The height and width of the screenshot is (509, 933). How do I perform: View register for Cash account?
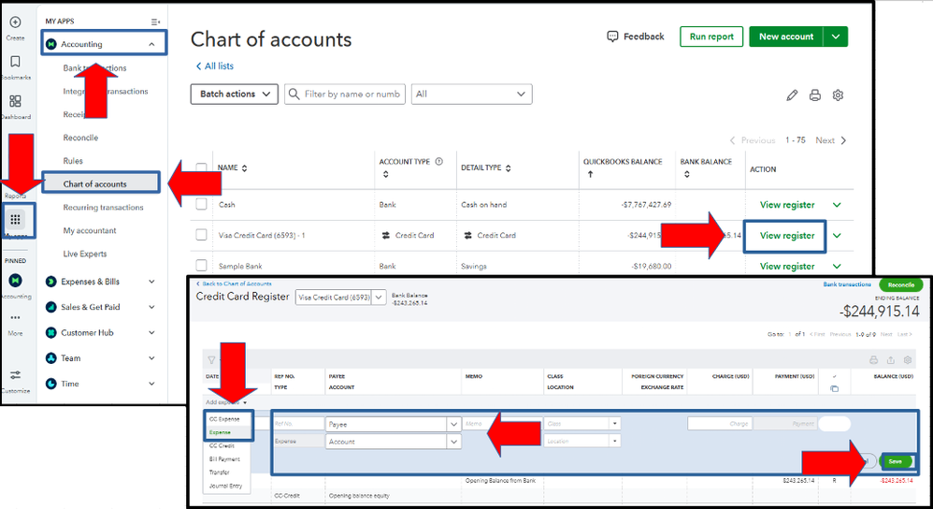787,205
